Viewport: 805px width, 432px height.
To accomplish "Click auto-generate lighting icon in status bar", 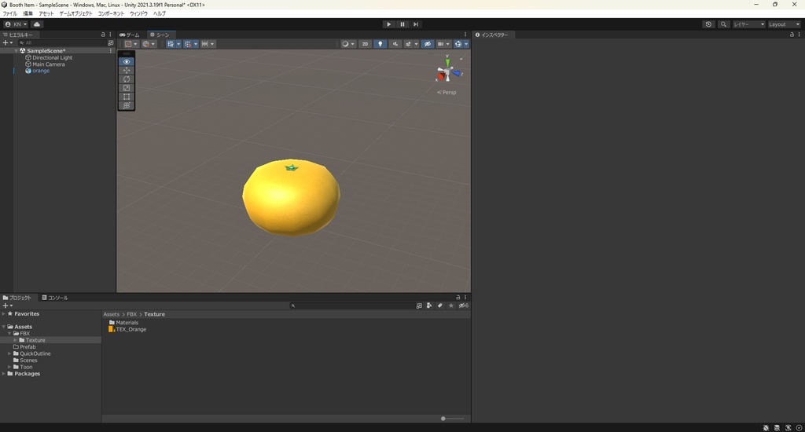I will click(x=788, y=427).
